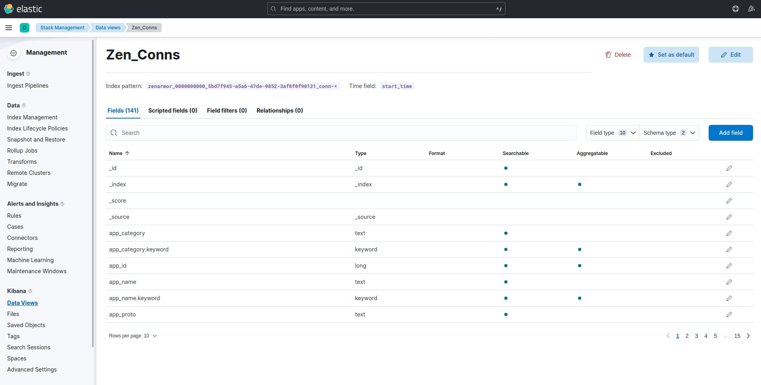Click the Add field button
This screenshot has width=761, height=385.
730,133
